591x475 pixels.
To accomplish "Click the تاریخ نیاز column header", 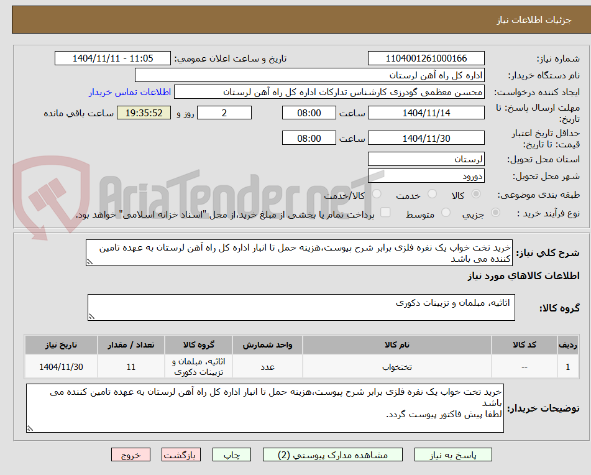I will 61,345.
